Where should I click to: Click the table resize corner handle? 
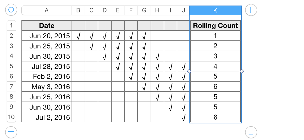(x=251, y=132)
